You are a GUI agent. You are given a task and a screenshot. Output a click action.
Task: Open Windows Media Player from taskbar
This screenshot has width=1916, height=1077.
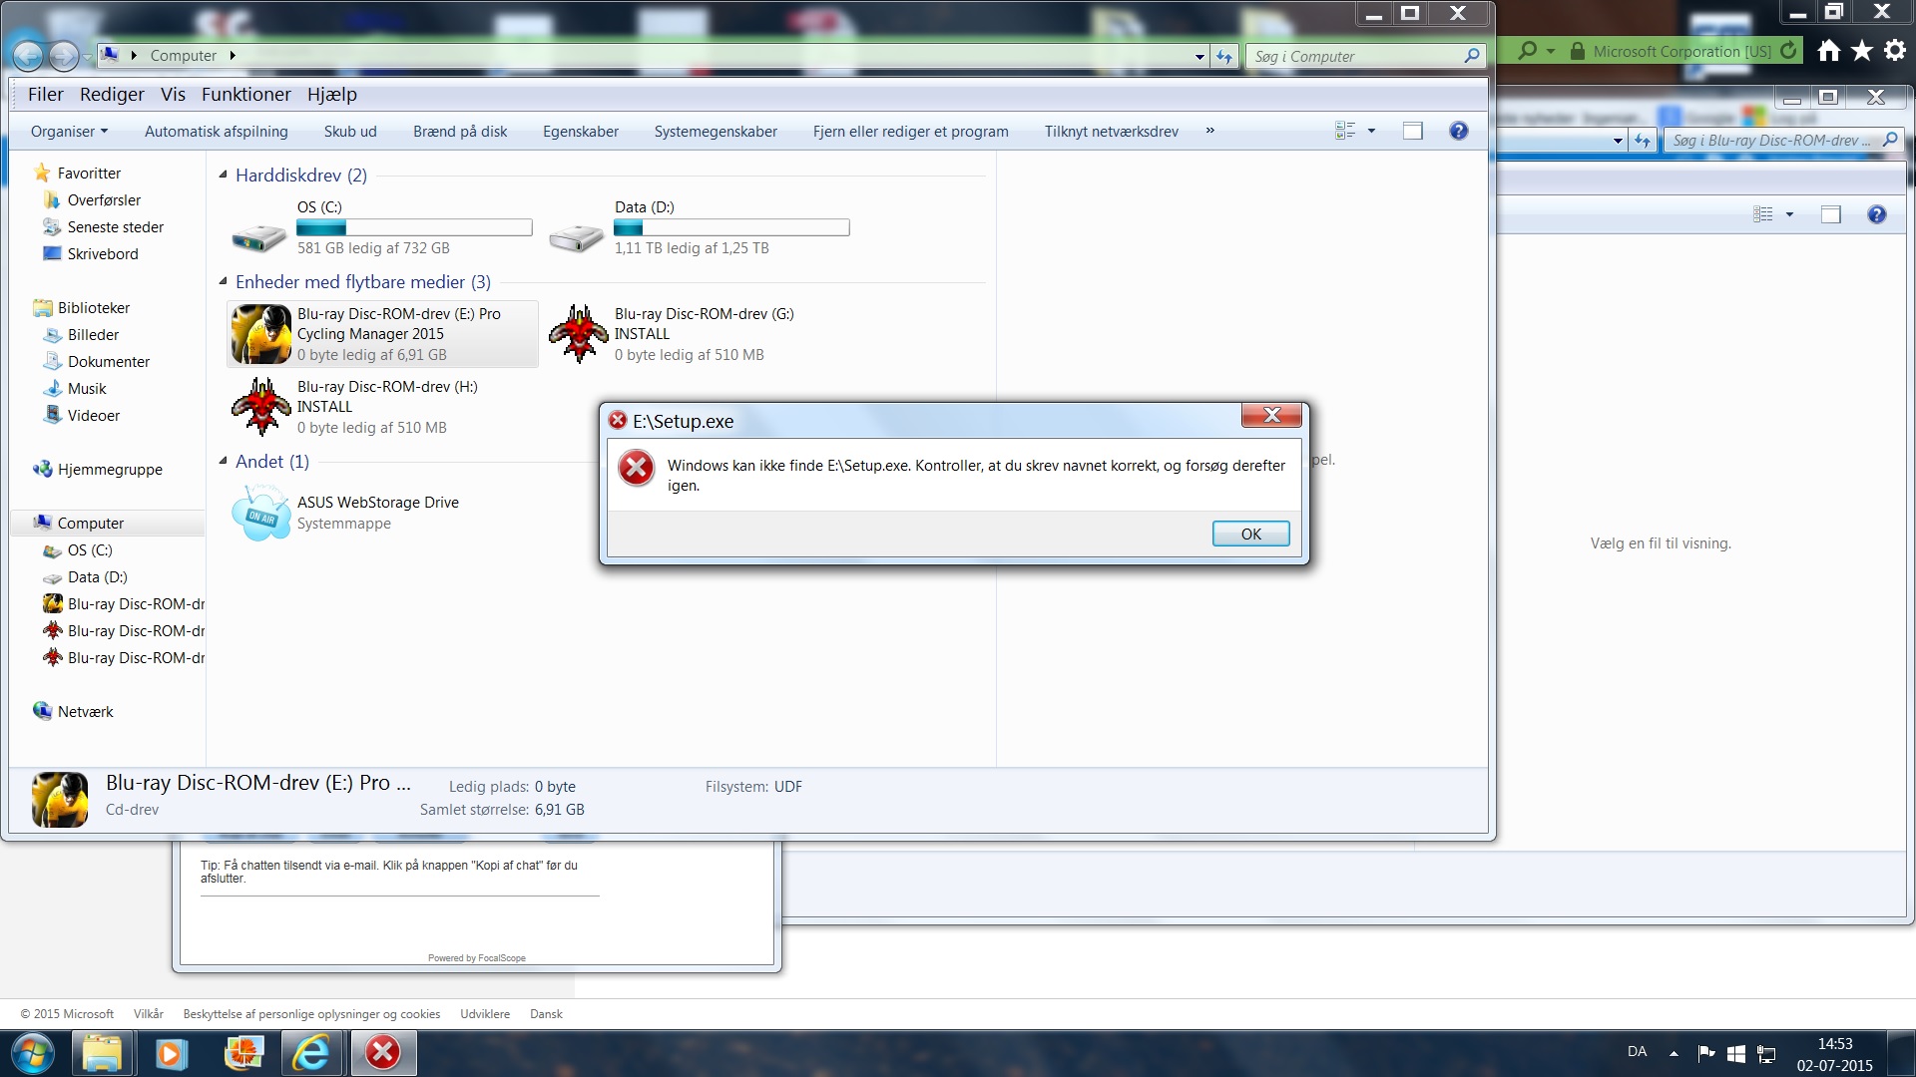pos(170,1053)
